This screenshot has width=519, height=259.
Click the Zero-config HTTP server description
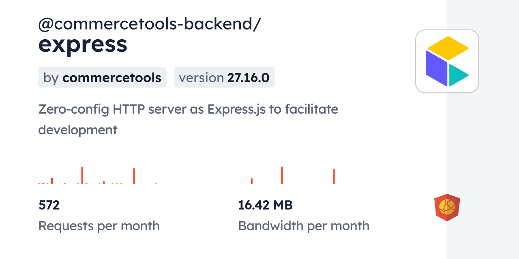pos(188,119)
